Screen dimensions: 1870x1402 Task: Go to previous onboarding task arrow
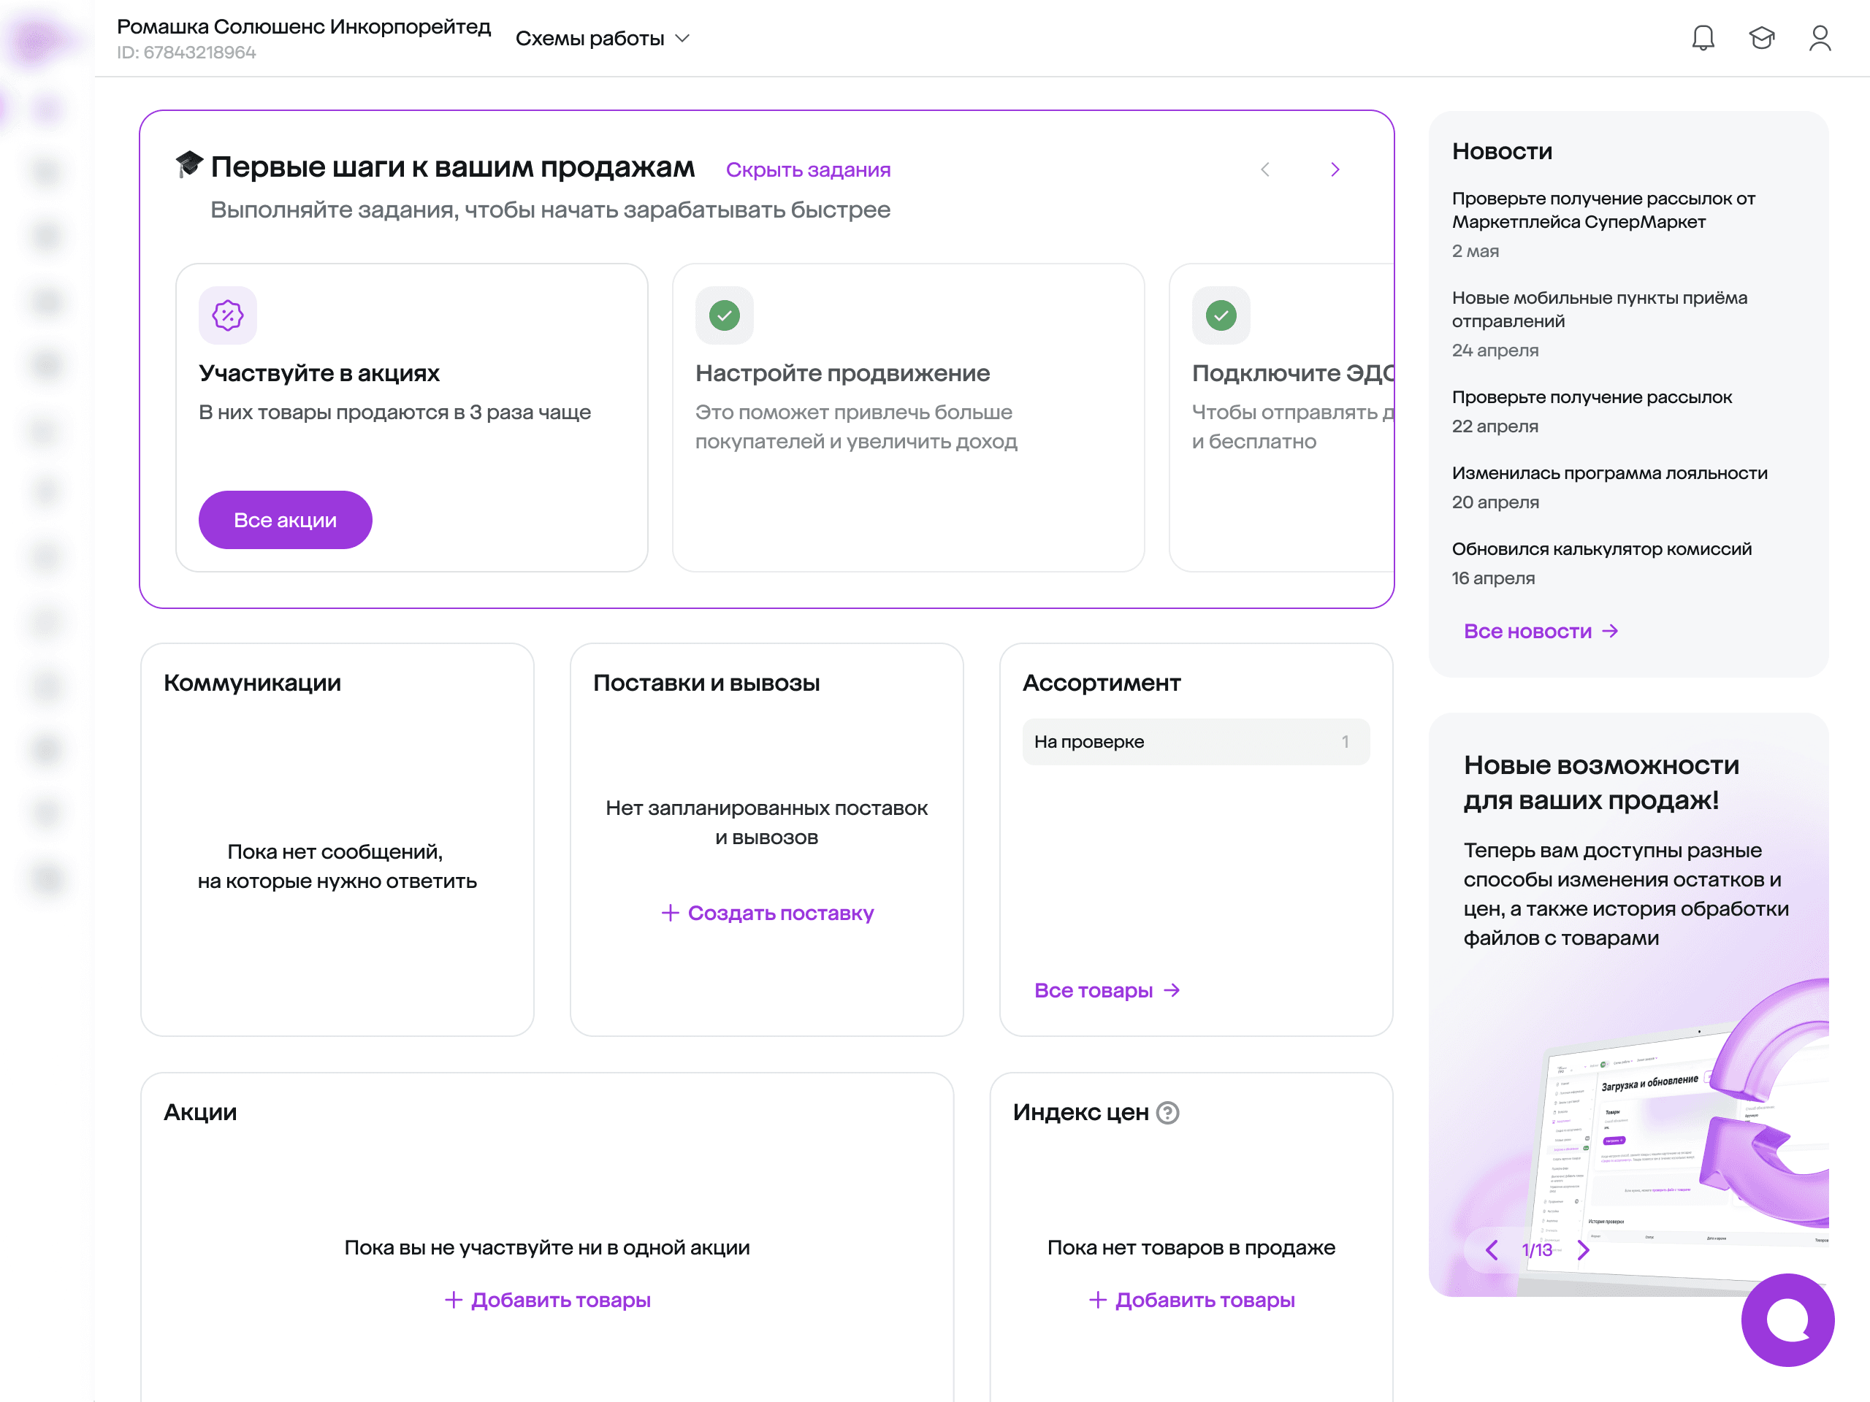[x=1264, y=170]
